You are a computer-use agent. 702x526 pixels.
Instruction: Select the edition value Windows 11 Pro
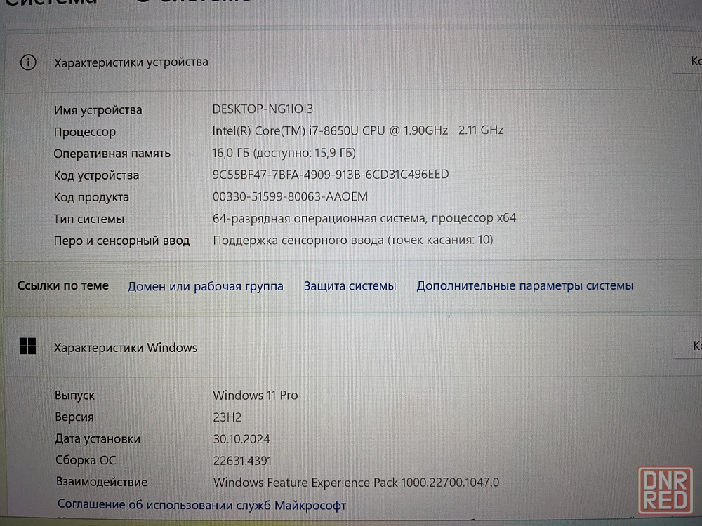pos(256,396)
